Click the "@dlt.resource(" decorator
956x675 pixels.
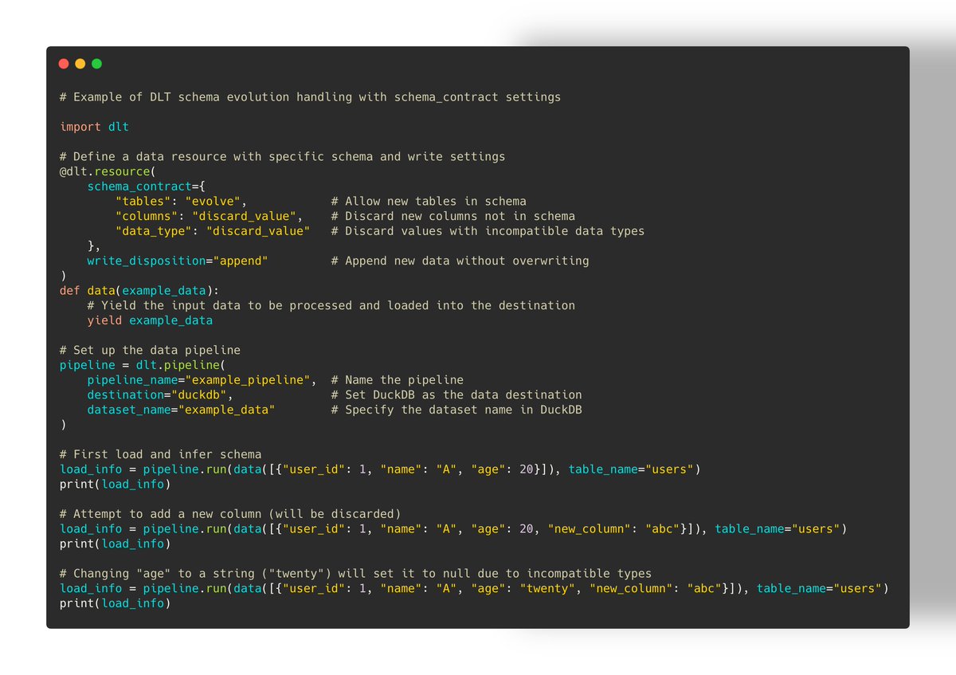pyautogui.click(x=108, y=171)
